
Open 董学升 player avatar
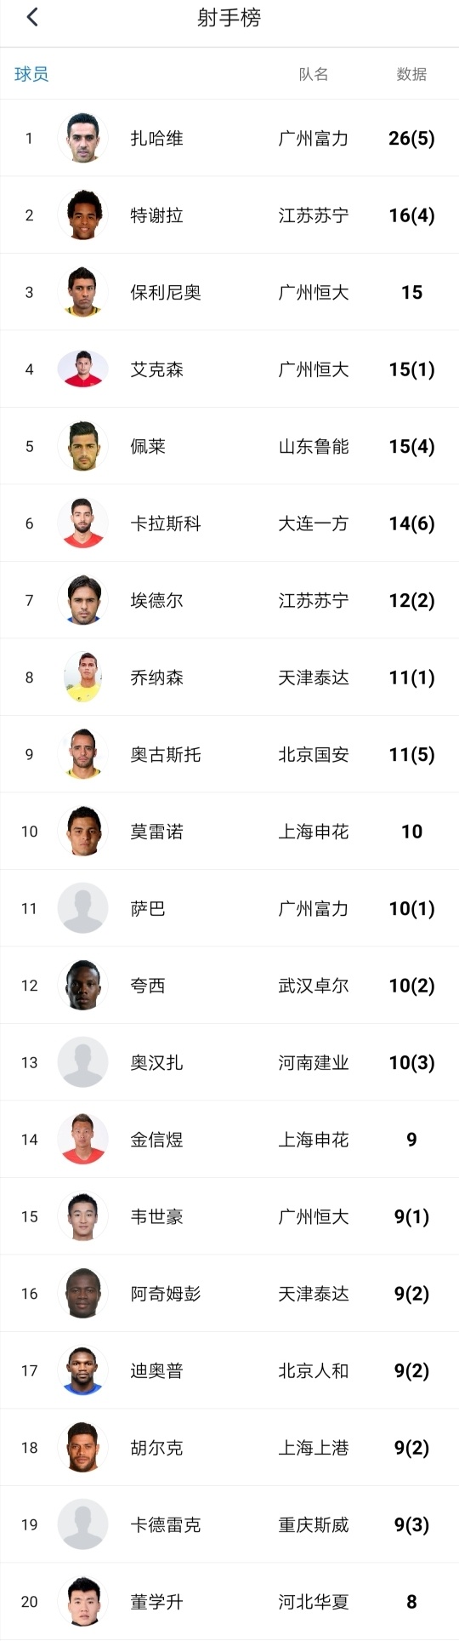pyautogui.click(x=83, y=1602)
